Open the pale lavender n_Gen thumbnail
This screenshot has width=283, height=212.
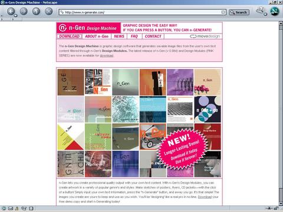[71, 110]
